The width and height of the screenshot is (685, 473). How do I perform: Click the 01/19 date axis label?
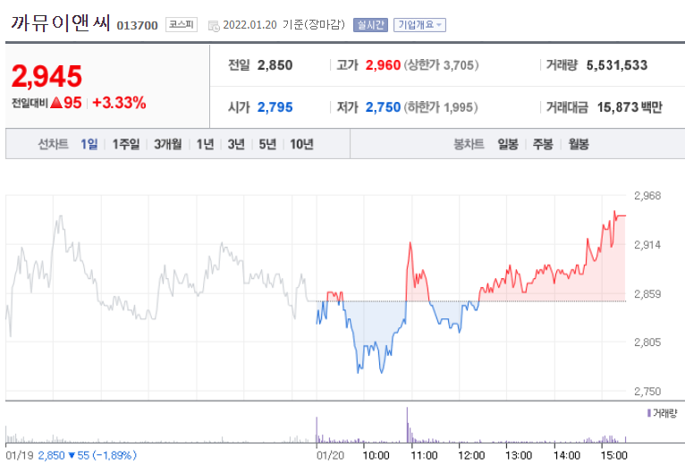(20, 455)
